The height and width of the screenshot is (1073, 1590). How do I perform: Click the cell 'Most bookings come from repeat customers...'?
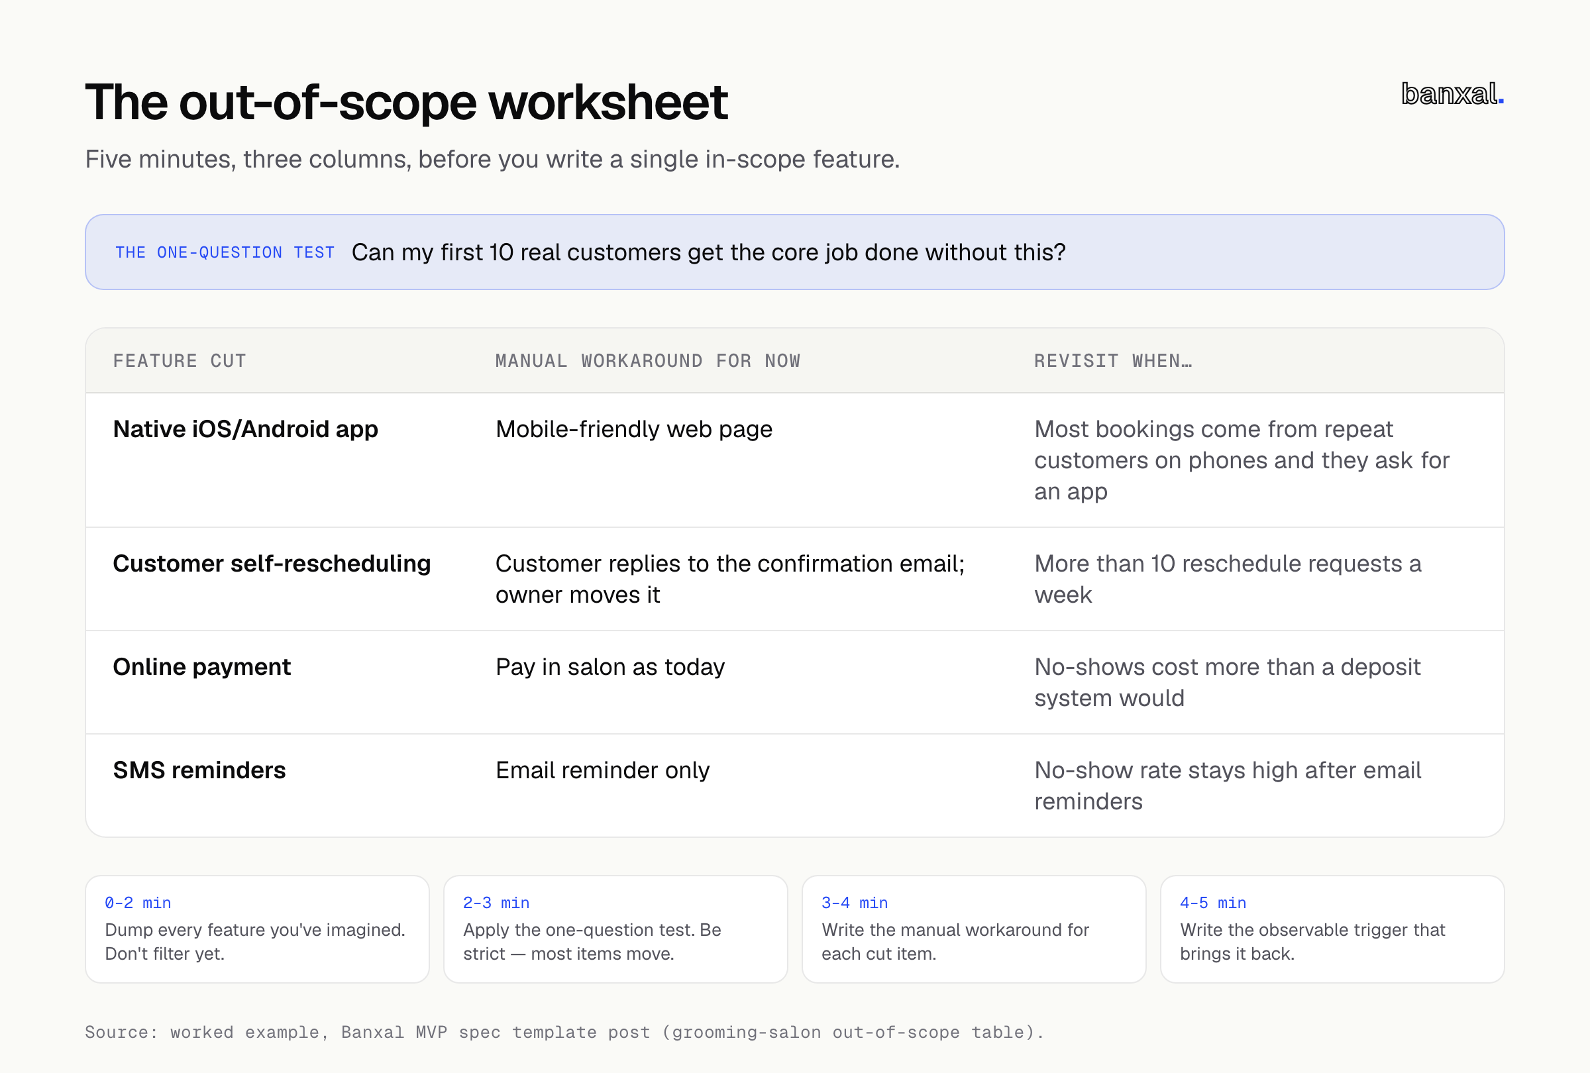click(x=1241, y=460)
